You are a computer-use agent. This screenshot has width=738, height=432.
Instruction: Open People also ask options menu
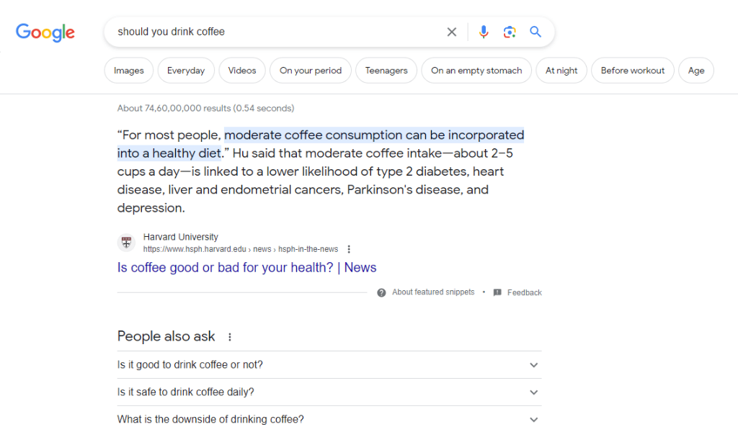click(230, 337)
